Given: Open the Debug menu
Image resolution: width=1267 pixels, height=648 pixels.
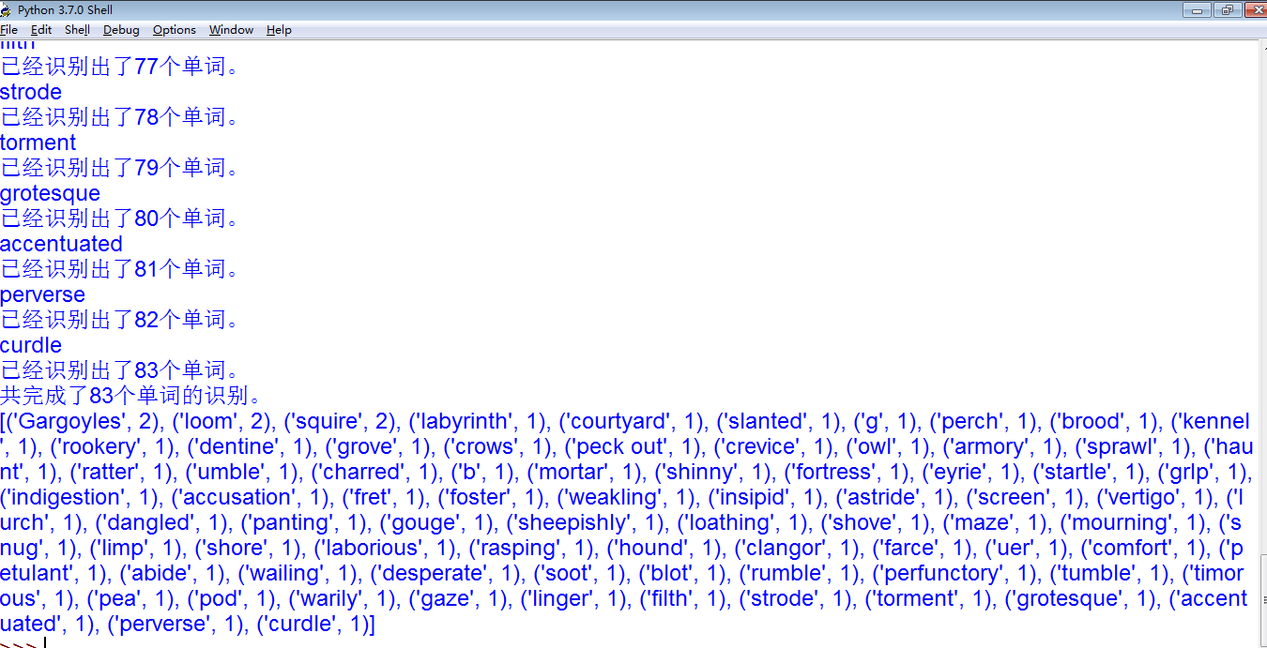Looking at the screenshot, I should pyautogui.click(x=121, y=30).
